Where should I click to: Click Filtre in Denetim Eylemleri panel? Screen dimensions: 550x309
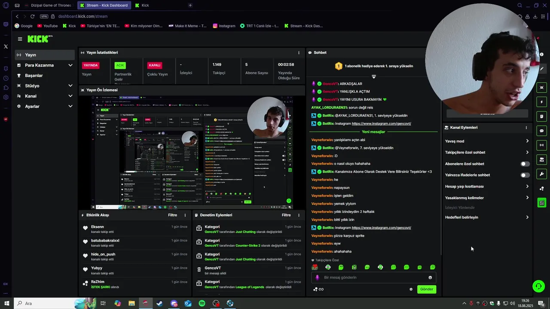pos(286,215)
